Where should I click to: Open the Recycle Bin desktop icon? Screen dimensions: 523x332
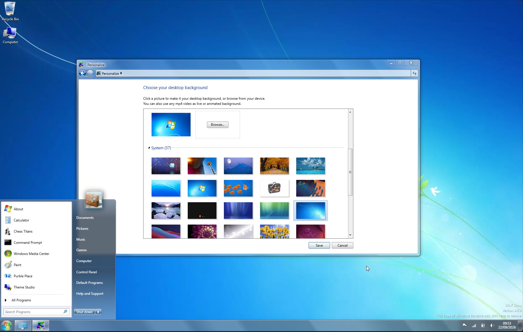[x=10, y=11]
